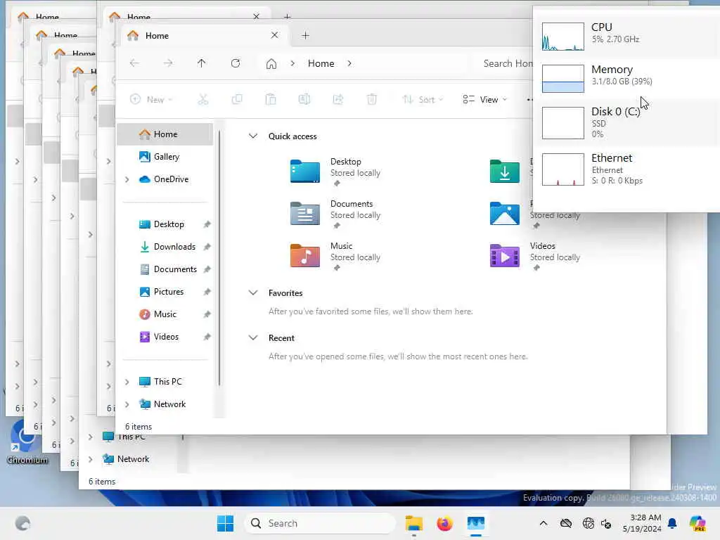Click the Rename toolbar icon
720x540 pixels.
pyautogui.click(x=304, y=99)
